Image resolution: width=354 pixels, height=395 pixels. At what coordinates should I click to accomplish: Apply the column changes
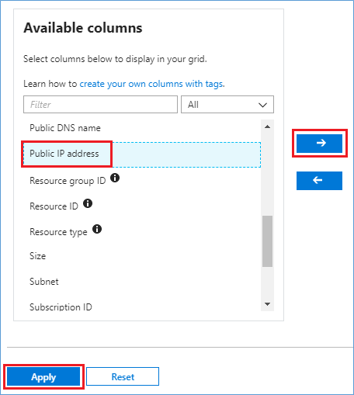[43, 377]
